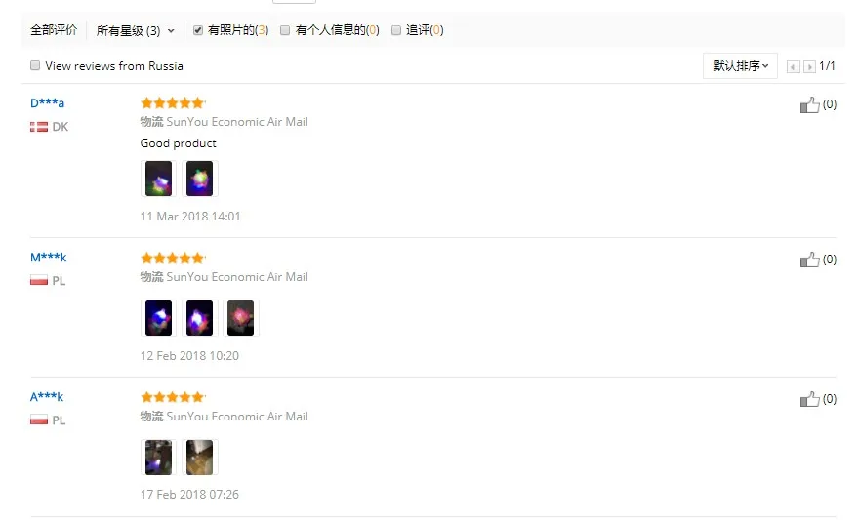The image size is (858, 520).
Task: Open the 所有星级 star rating dropdown
Action: (135, 30)
